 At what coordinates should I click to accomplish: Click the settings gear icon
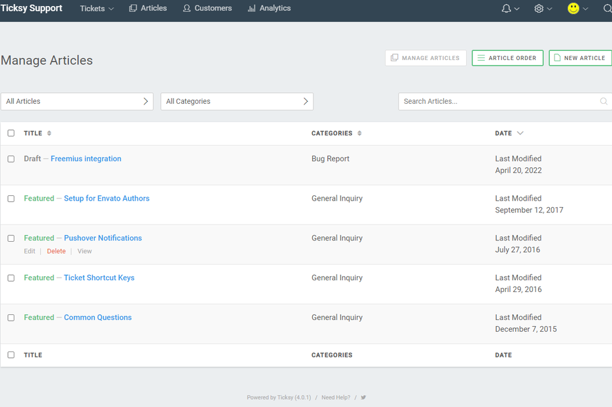539,8
